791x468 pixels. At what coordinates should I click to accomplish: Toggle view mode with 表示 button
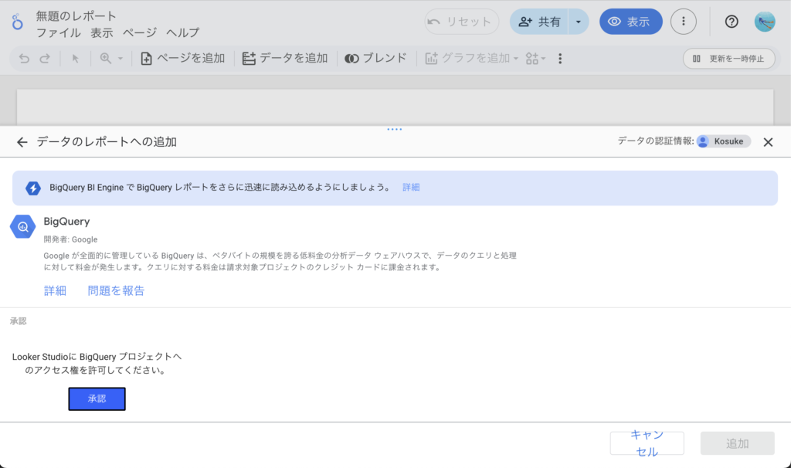630,22
